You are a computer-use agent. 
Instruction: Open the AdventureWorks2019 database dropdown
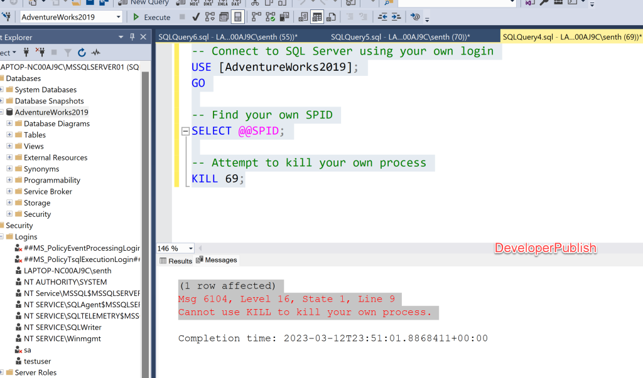119,17
